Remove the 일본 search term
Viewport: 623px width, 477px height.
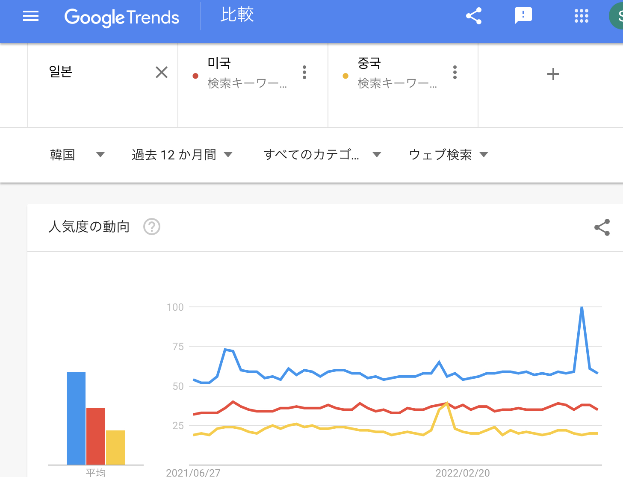[x=162, y=72]
